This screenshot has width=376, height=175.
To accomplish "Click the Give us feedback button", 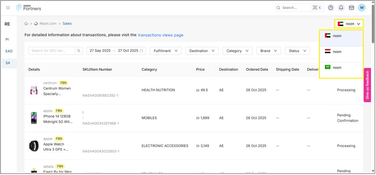I will [367, 85].
